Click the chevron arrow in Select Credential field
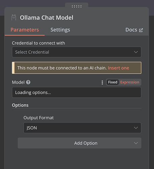Viewport: 154px width, 169px height. coord(136,52)
